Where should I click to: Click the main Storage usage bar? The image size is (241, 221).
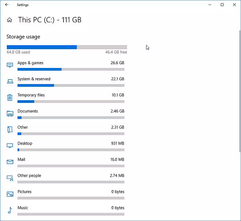click(67, 47)
